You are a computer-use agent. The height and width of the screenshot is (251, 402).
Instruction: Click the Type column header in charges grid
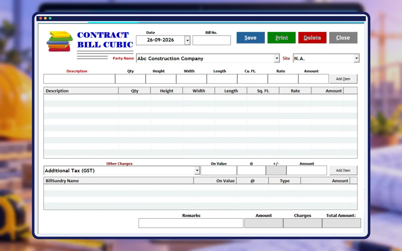(285, 181)
